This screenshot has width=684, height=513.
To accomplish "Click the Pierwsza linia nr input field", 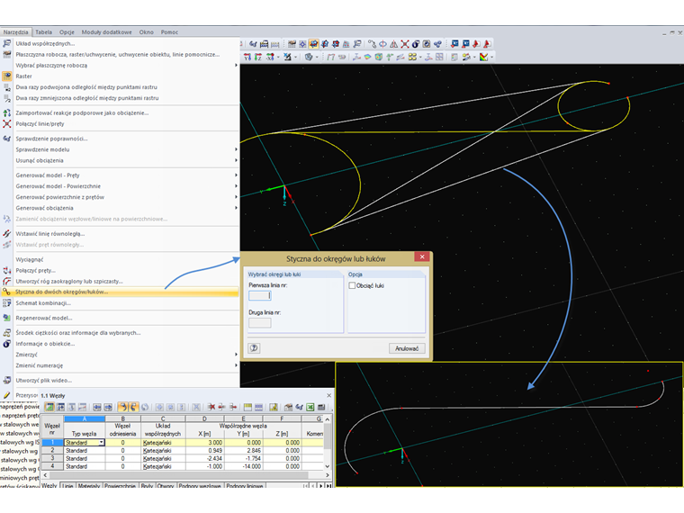I will (259, 295).
